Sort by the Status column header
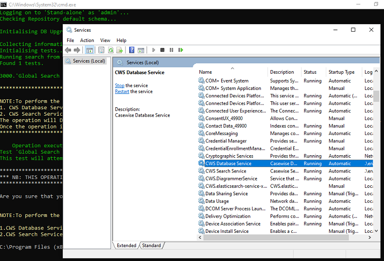Screen dimensions: 384x261 (310, 72)
